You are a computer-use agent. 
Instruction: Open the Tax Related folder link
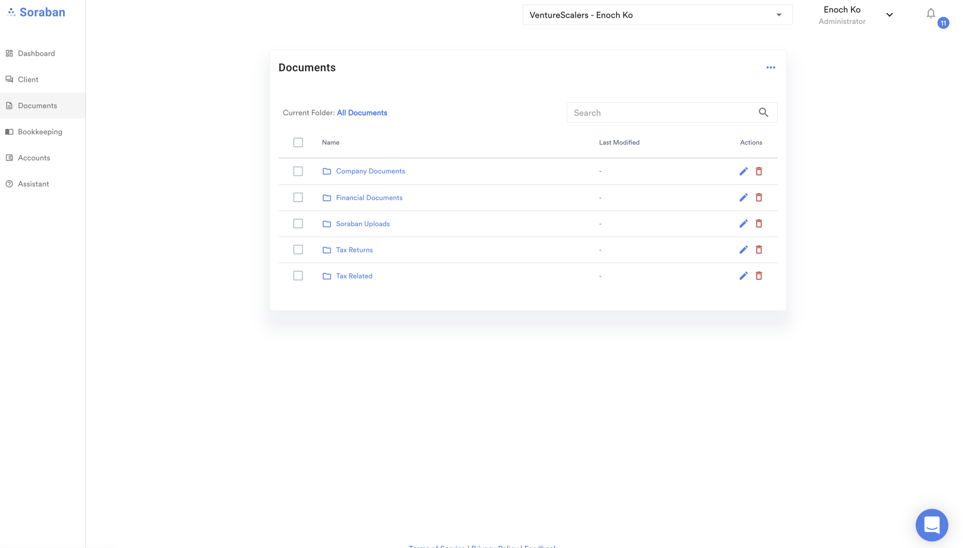click(354, 276)
